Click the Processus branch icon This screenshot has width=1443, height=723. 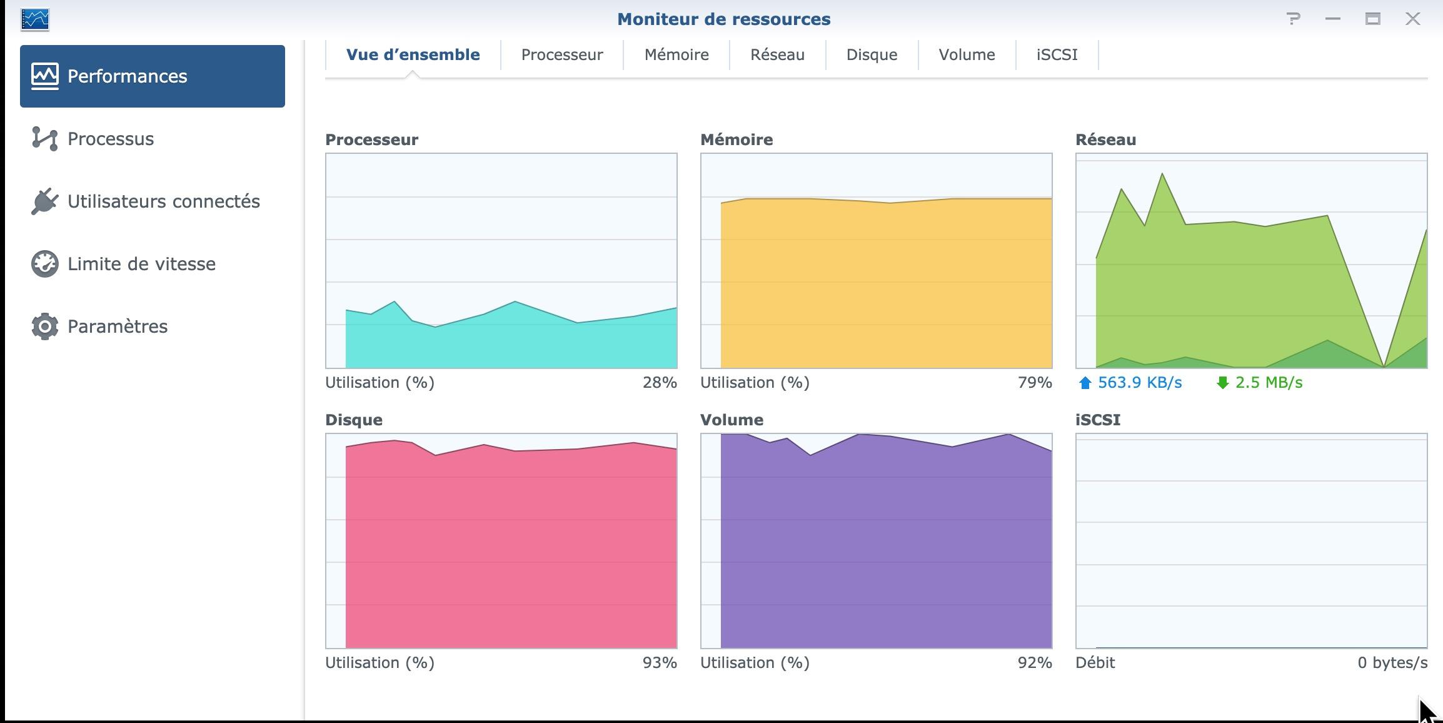point(45,139)
